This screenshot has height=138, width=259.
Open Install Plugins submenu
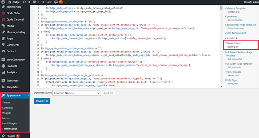pos(10,124)
